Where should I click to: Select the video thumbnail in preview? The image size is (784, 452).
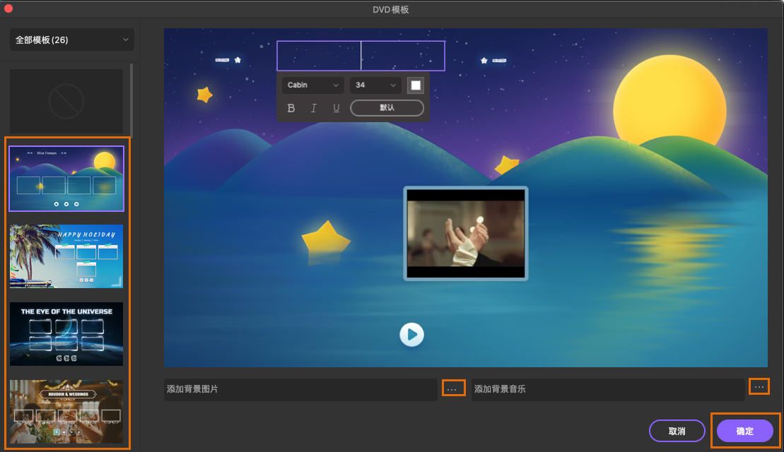(465, 233)
